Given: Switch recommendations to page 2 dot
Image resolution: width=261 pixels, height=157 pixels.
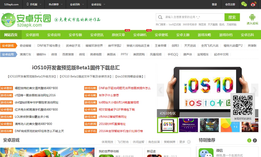Looking at the screenshot, I should (255, 140).
